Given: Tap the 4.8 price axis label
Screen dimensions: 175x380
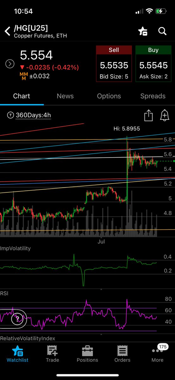Looking at the screenshot, I should pos(168,213).
